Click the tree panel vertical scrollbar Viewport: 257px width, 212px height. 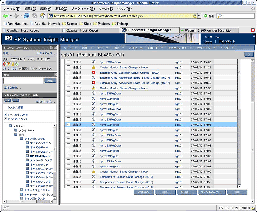tap(55, 162)
